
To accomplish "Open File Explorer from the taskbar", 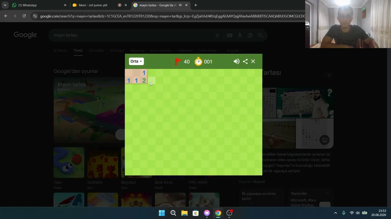I will pos(184,213).
